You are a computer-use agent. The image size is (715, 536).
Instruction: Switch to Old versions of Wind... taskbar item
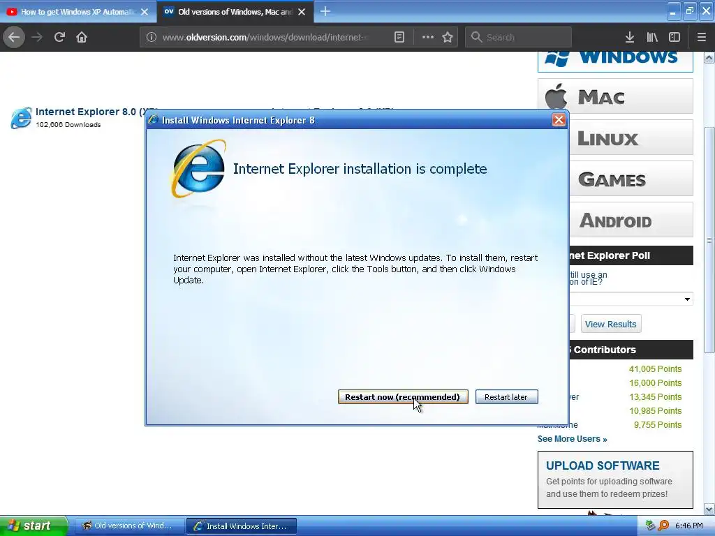click(129, 526)
